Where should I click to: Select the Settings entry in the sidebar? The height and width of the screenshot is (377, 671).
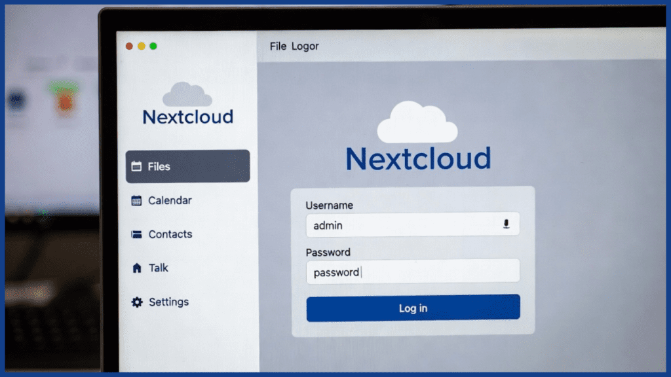168,302
